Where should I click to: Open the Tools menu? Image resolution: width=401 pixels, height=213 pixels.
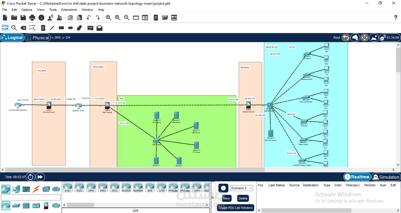coord(53,10)
